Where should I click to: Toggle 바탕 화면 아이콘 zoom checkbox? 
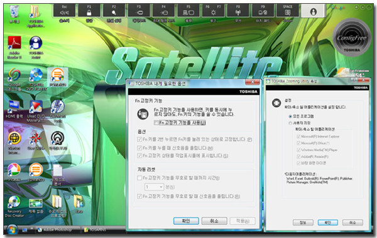pyautogui.click(x=298, y=163)
